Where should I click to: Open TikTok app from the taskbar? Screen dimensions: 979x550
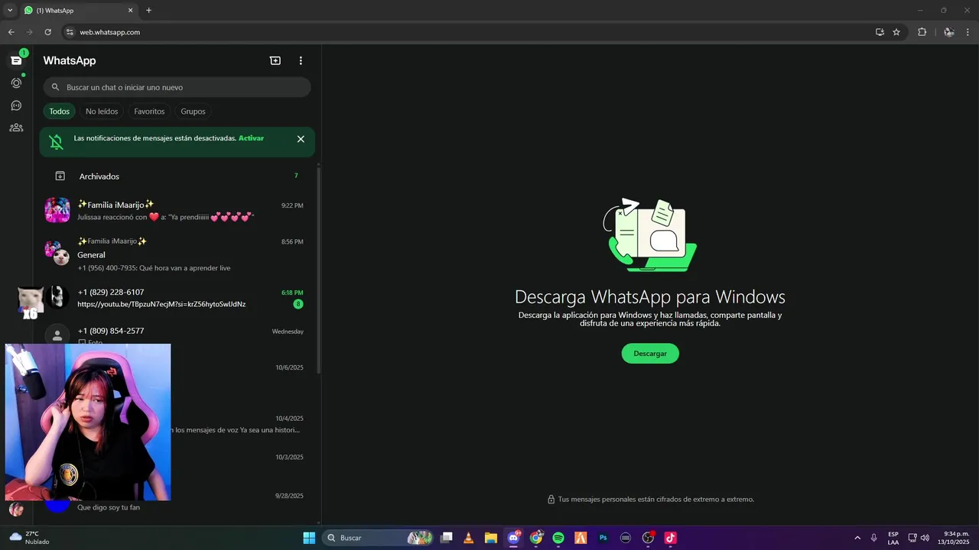click(x=671, y=538)
